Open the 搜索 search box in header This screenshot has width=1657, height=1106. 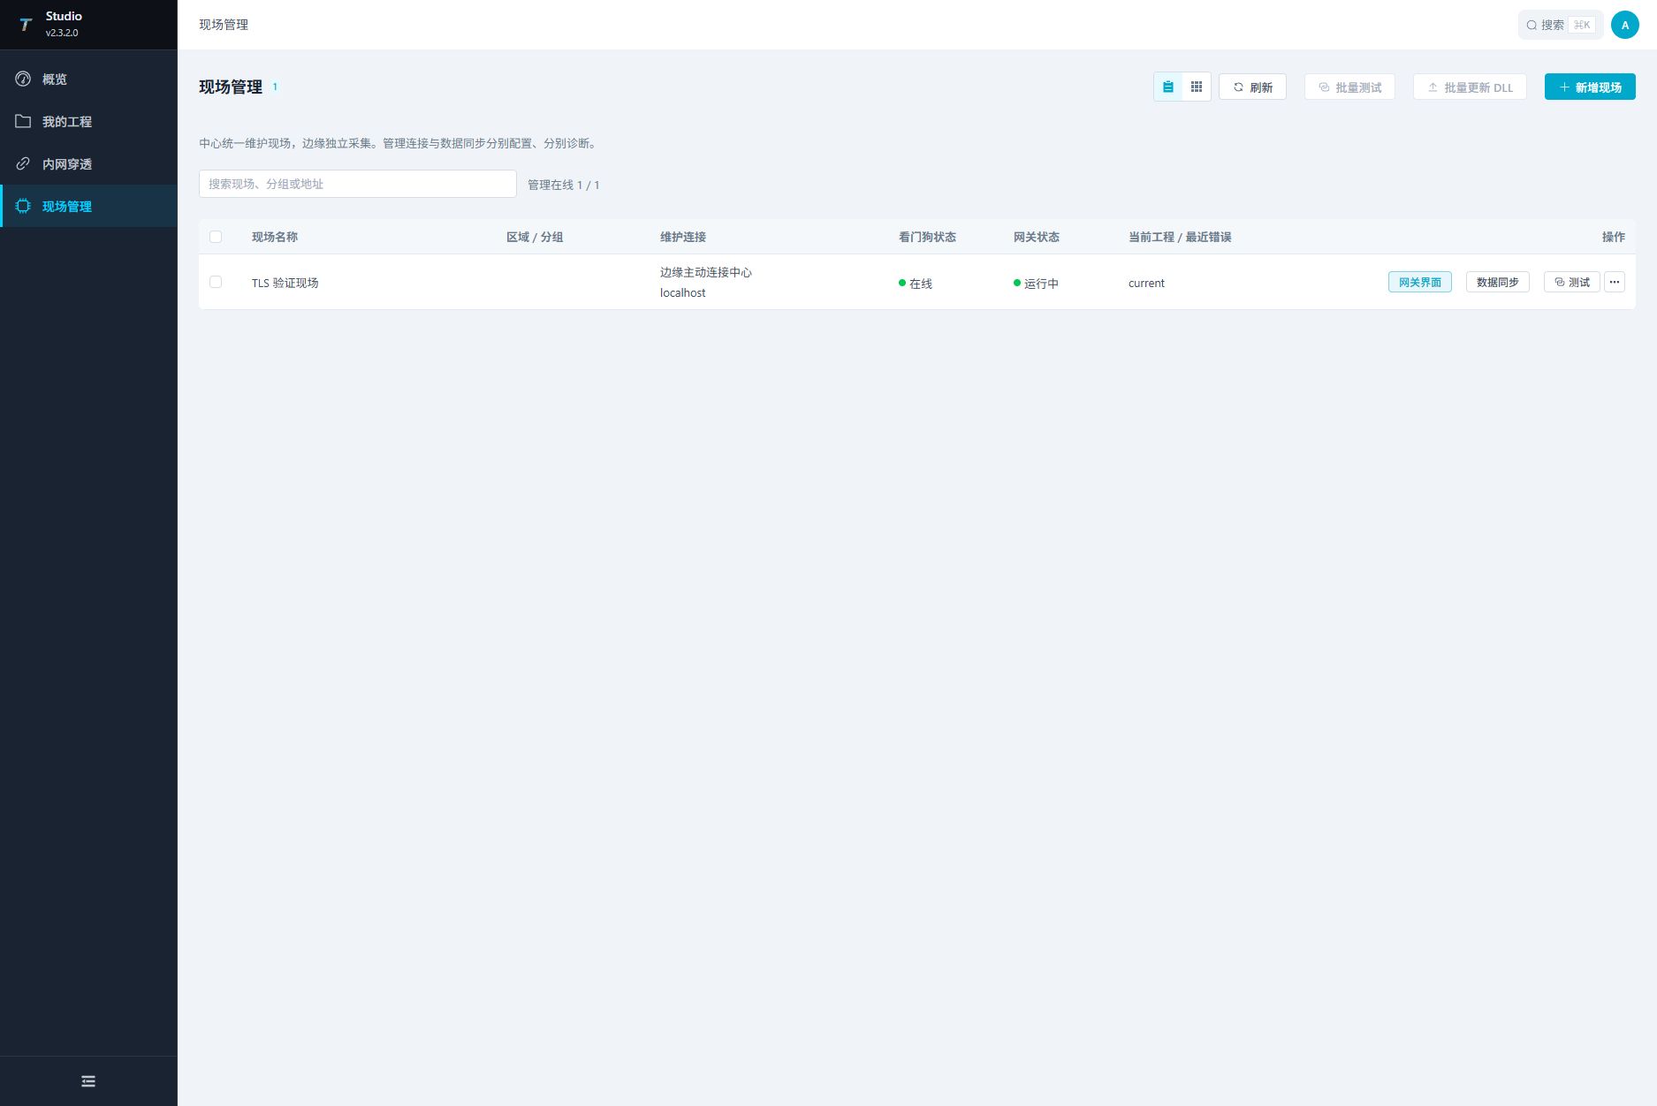[1561, 25]
